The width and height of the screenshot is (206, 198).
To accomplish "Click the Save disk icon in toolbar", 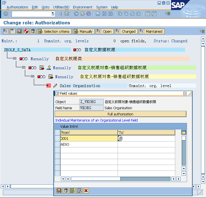I will pyautogui.click(x=67, y=14).
